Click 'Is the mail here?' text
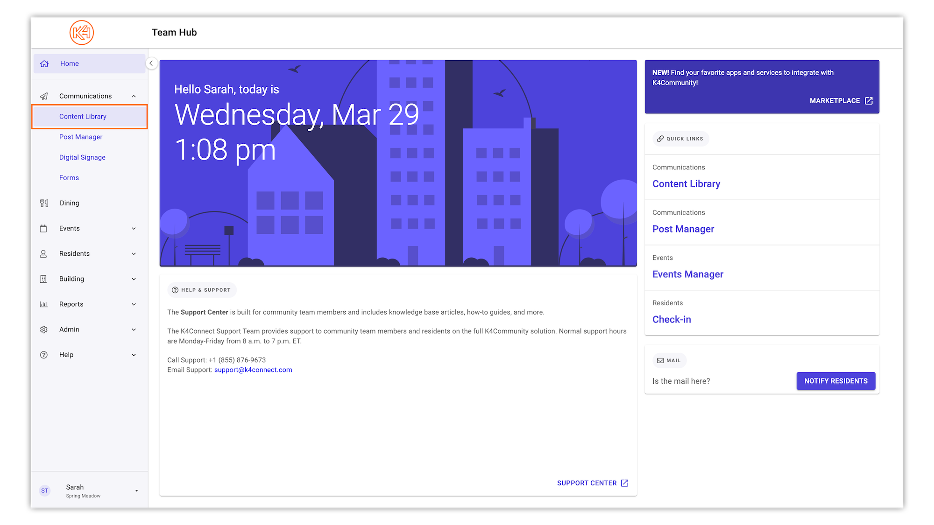Screen dimensions: 934x525 pos(681,381)
